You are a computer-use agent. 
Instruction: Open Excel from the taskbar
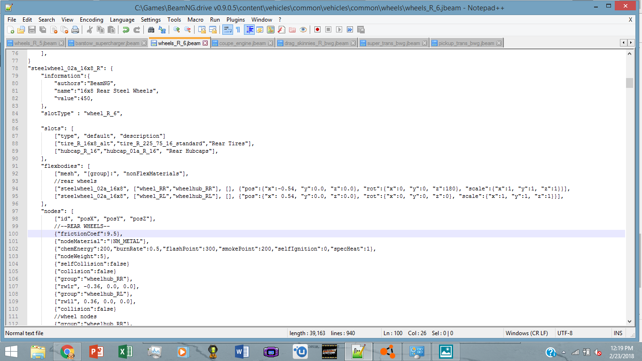pyautogui.click(x=125, y=352)
